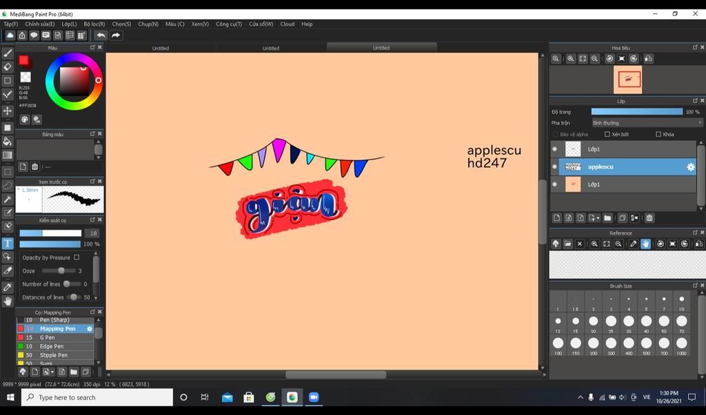Show hidden system tray icons
The image size is (706, 415).
pos(581,397)
